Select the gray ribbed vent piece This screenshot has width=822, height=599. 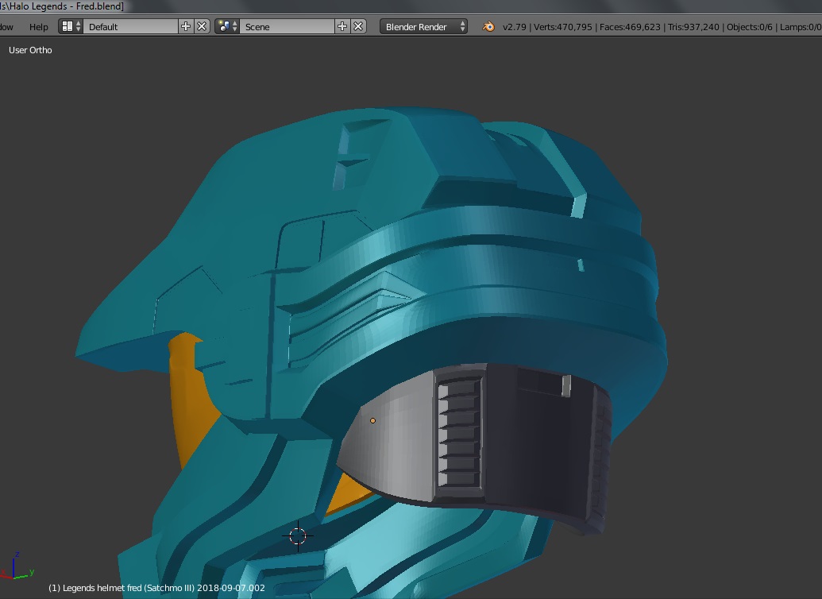tap(459, 433)
